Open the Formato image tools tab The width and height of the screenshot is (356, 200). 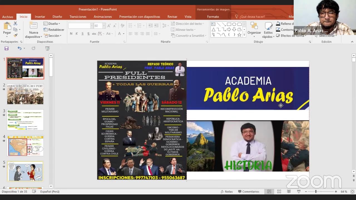point(213,17)
